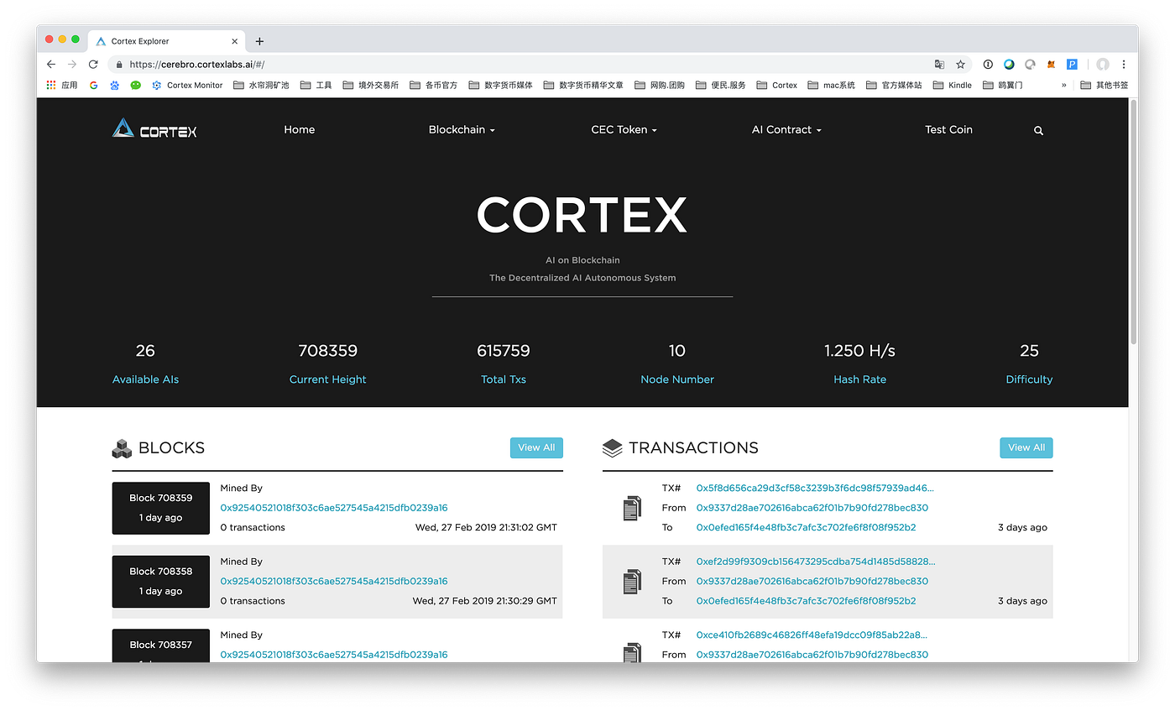
Task: Click timestamp Wed, 27 Feb 2019 21:31:02 GMT
Action: coord(486,528)
